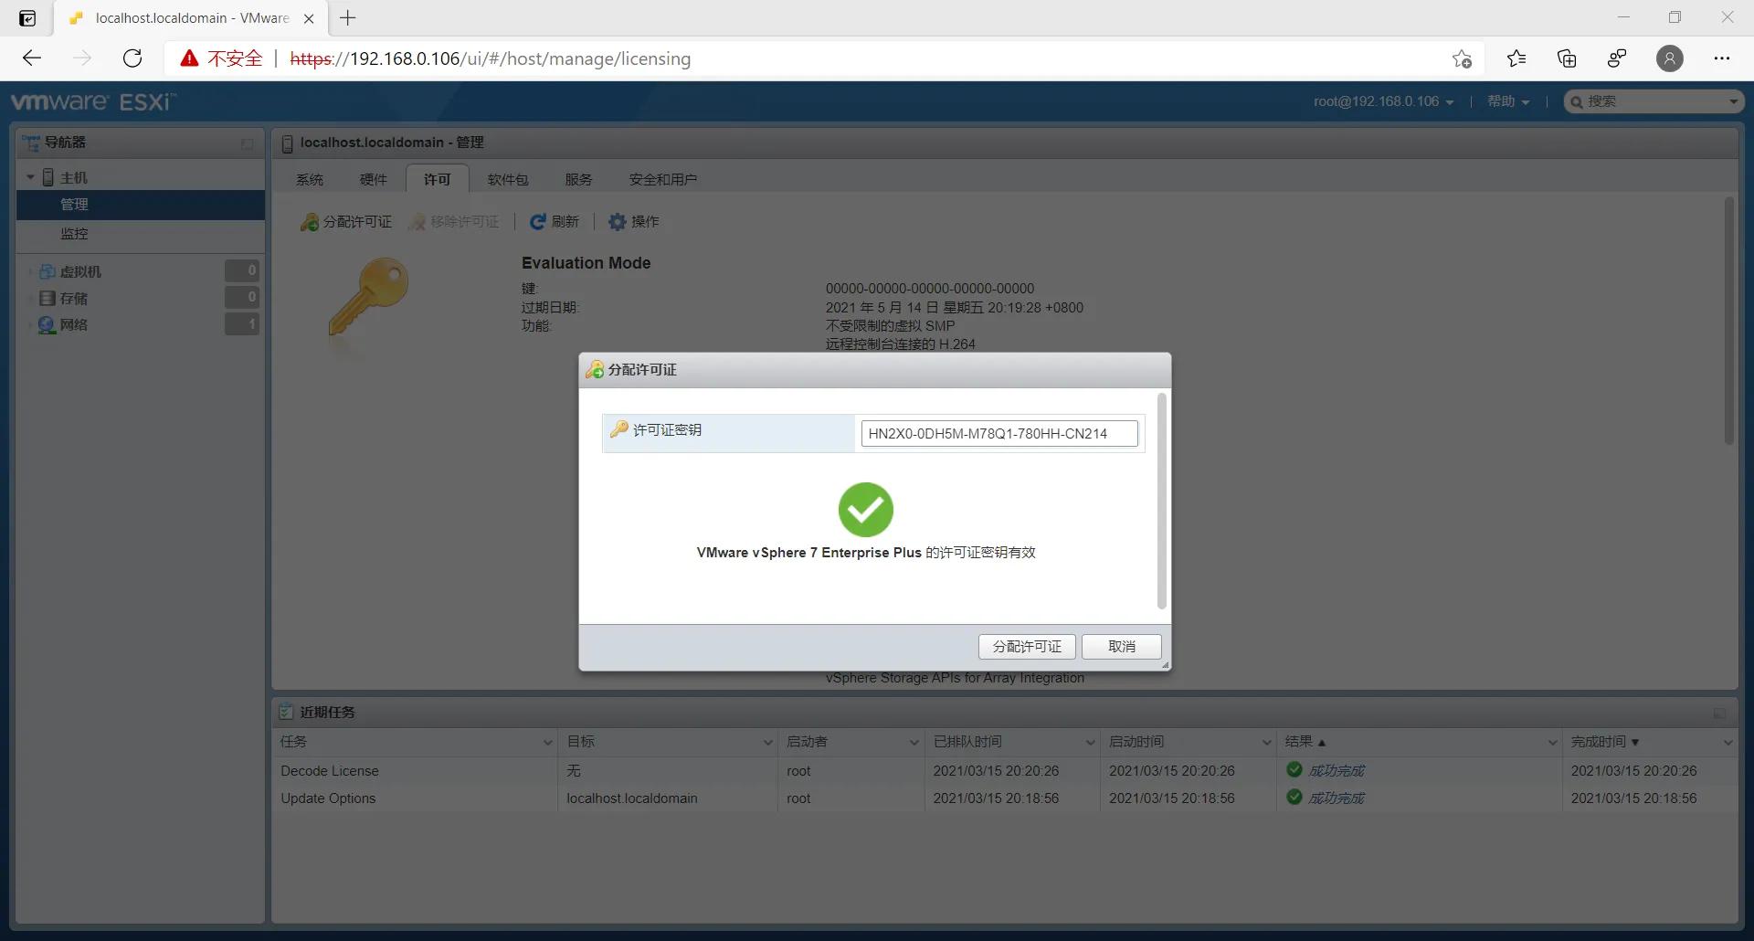Click the Evaluation Mode heading

click(x=586, y=263)
